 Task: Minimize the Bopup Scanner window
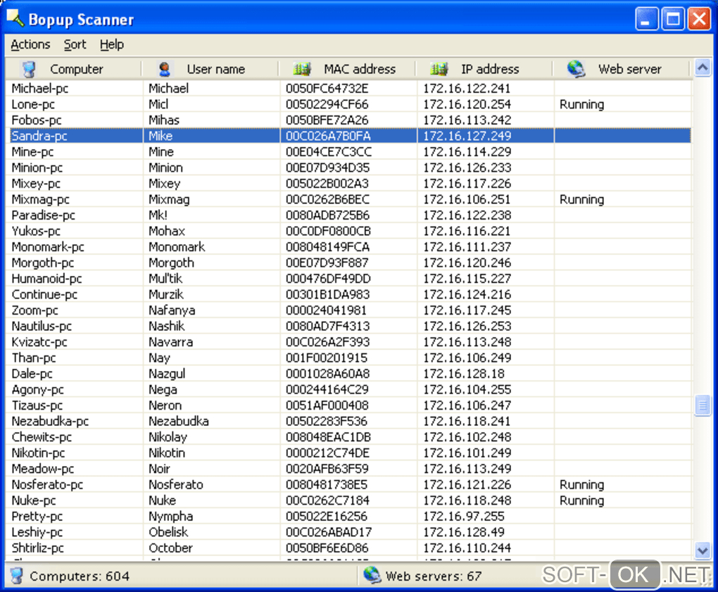point(646,19)
